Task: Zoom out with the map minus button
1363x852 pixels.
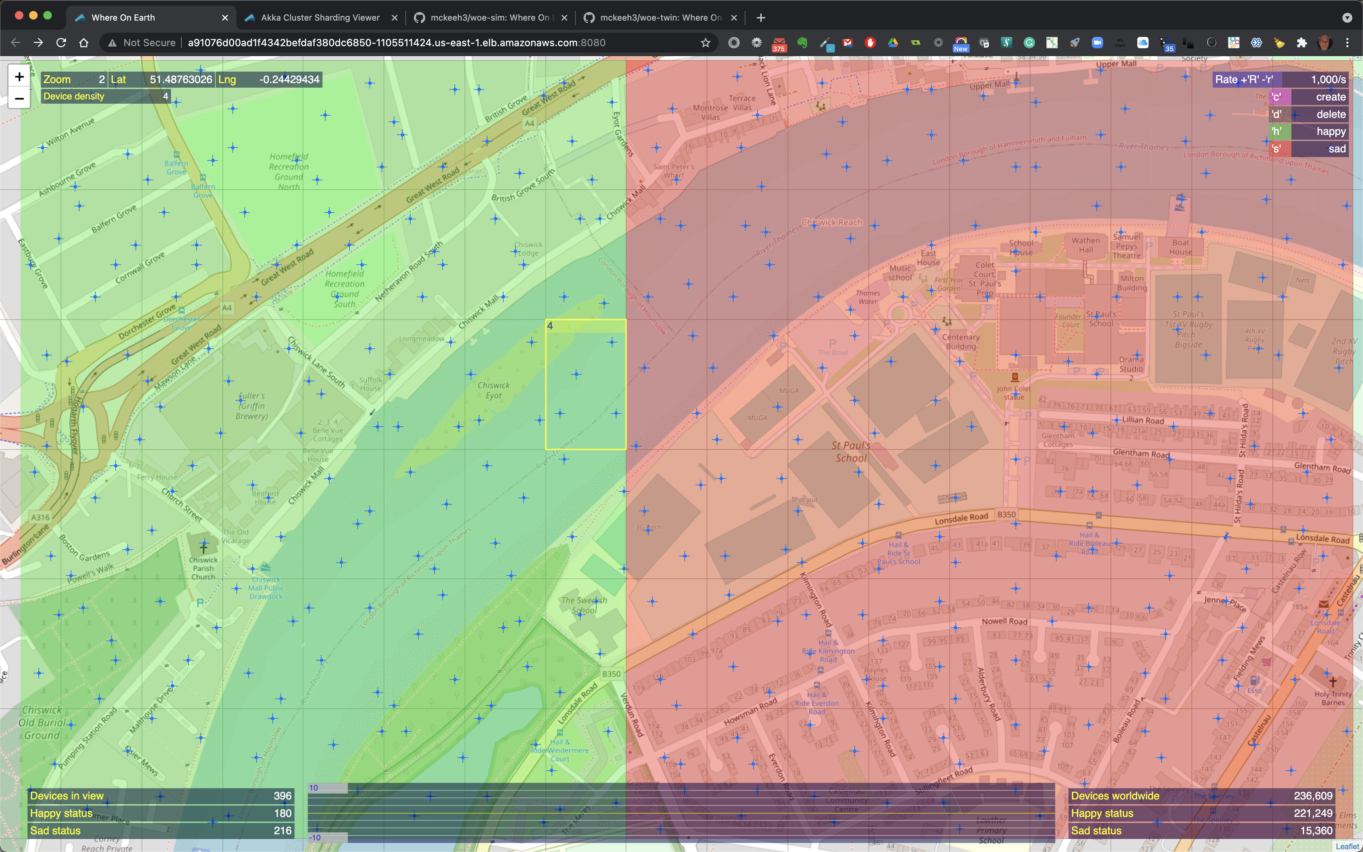Action: (x=19, y=99)
